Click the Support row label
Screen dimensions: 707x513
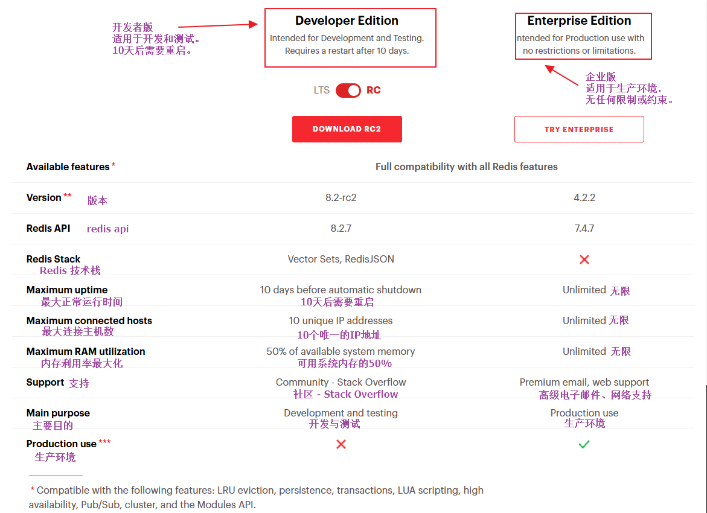[45, 382]
